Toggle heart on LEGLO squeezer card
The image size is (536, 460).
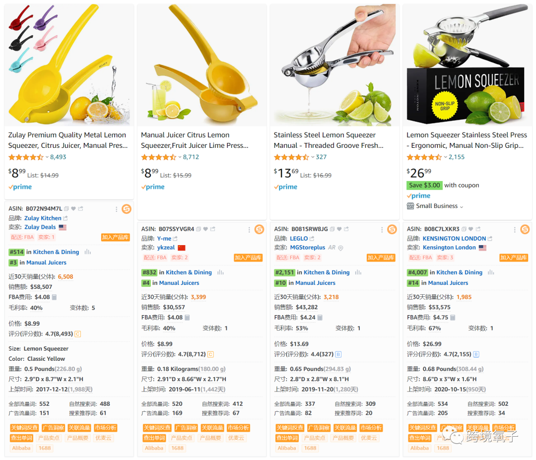pyautogui.click(x=339, y=229)
